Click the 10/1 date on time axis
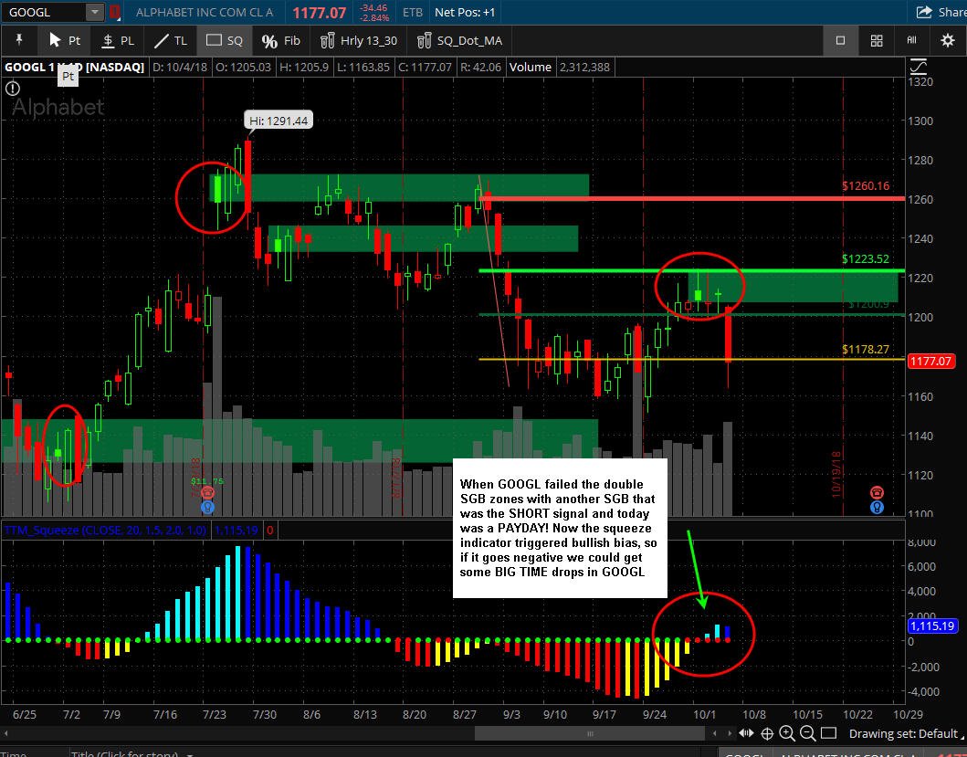 (x=705, y=714)
